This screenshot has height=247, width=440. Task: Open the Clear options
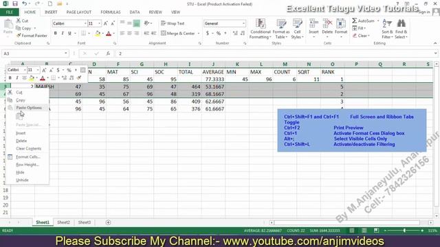(361, 36)
